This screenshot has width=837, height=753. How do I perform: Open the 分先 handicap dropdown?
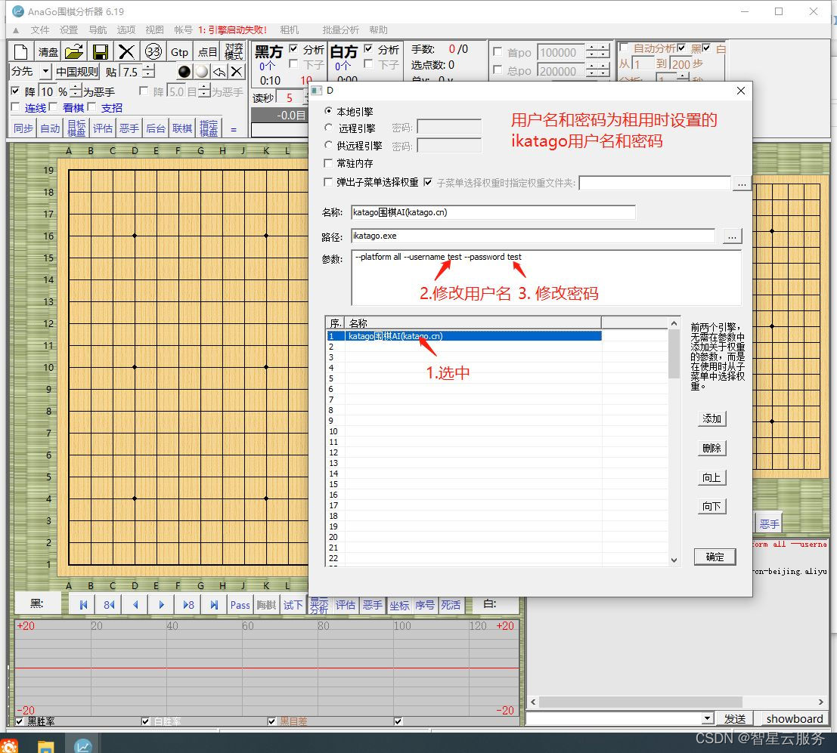point(46,72)
